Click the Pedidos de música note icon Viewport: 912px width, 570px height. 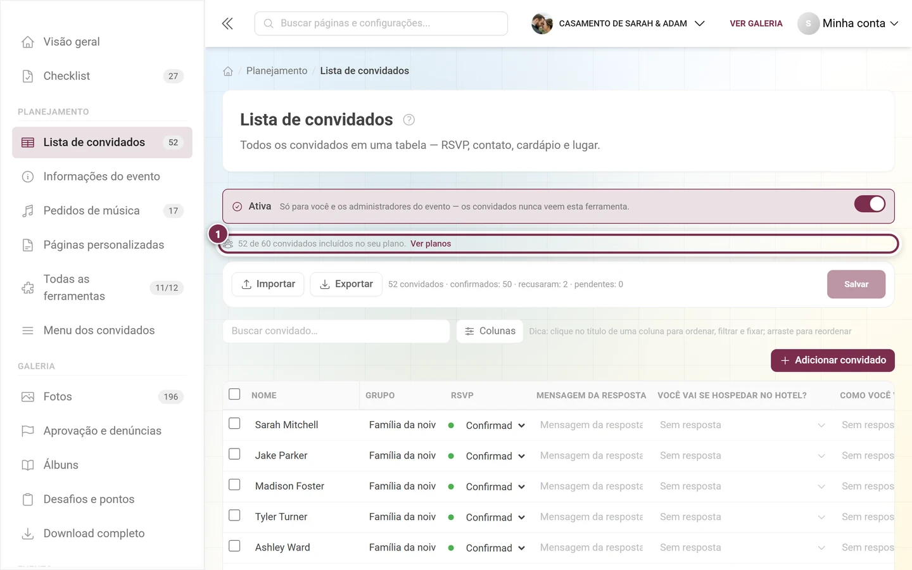coord(28,211)
